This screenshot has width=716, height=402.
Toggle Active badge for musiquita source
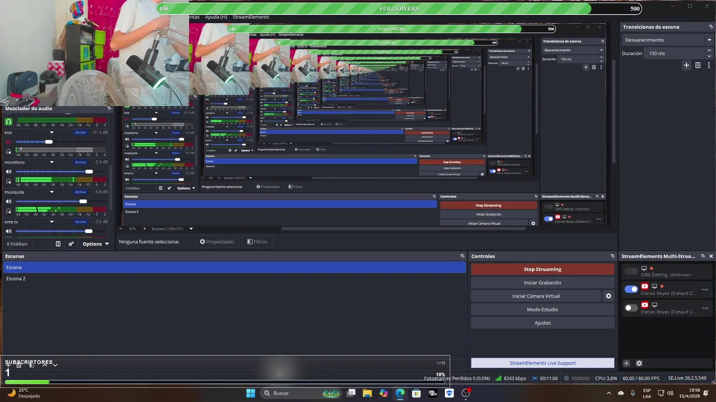pos(81,192)
